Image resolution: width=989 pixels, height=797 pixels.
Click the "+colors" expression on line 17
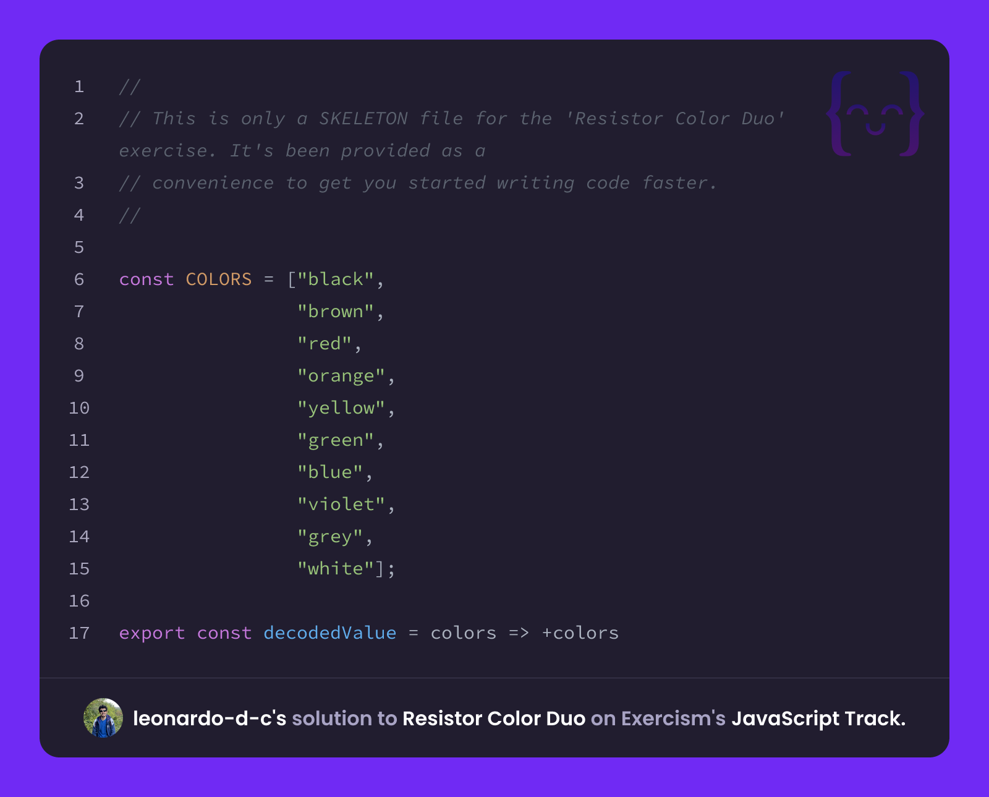coord(580,633)
